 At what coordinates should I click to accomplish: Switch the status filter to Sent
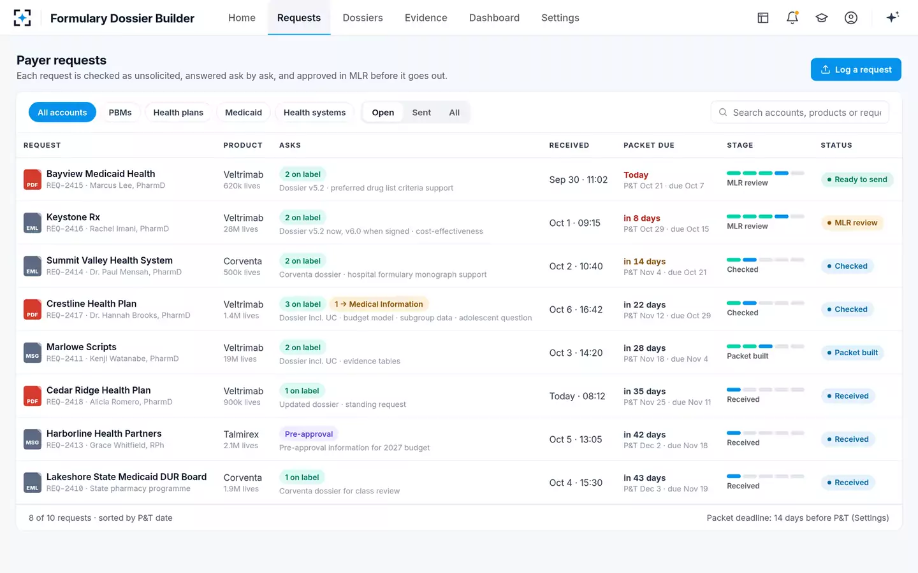421,113
